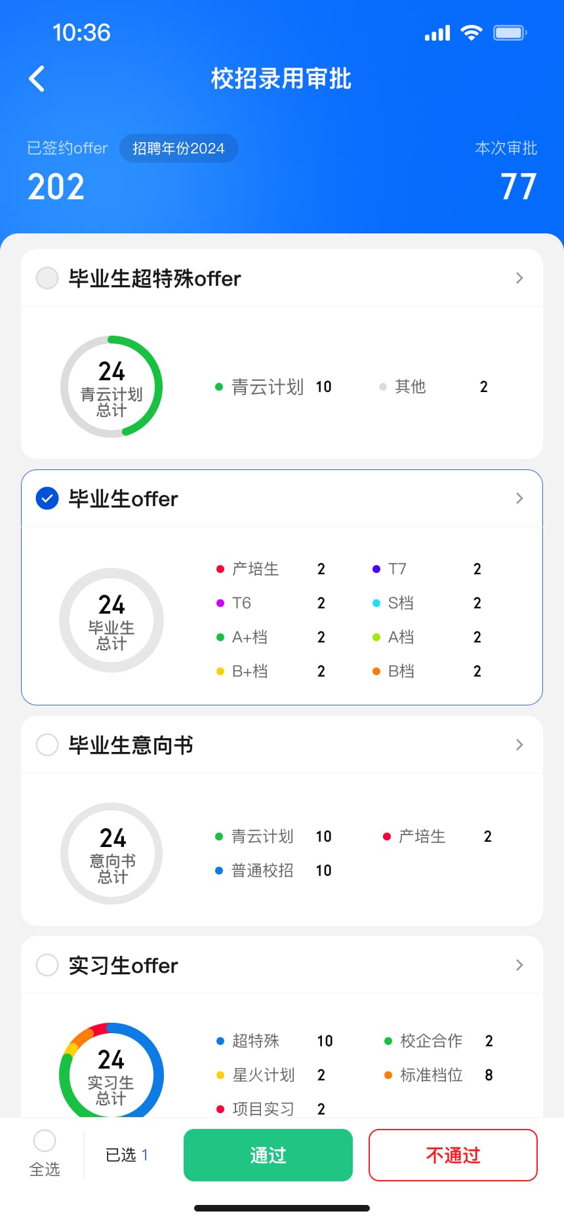Expand 毕业生超特殊offer details chevron
Image resolution: width=564 pixels, height=1222 pixels.
519,278
